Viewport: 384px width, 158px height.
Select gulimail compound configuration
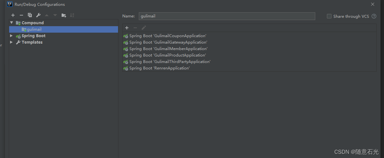click(64, 29)
